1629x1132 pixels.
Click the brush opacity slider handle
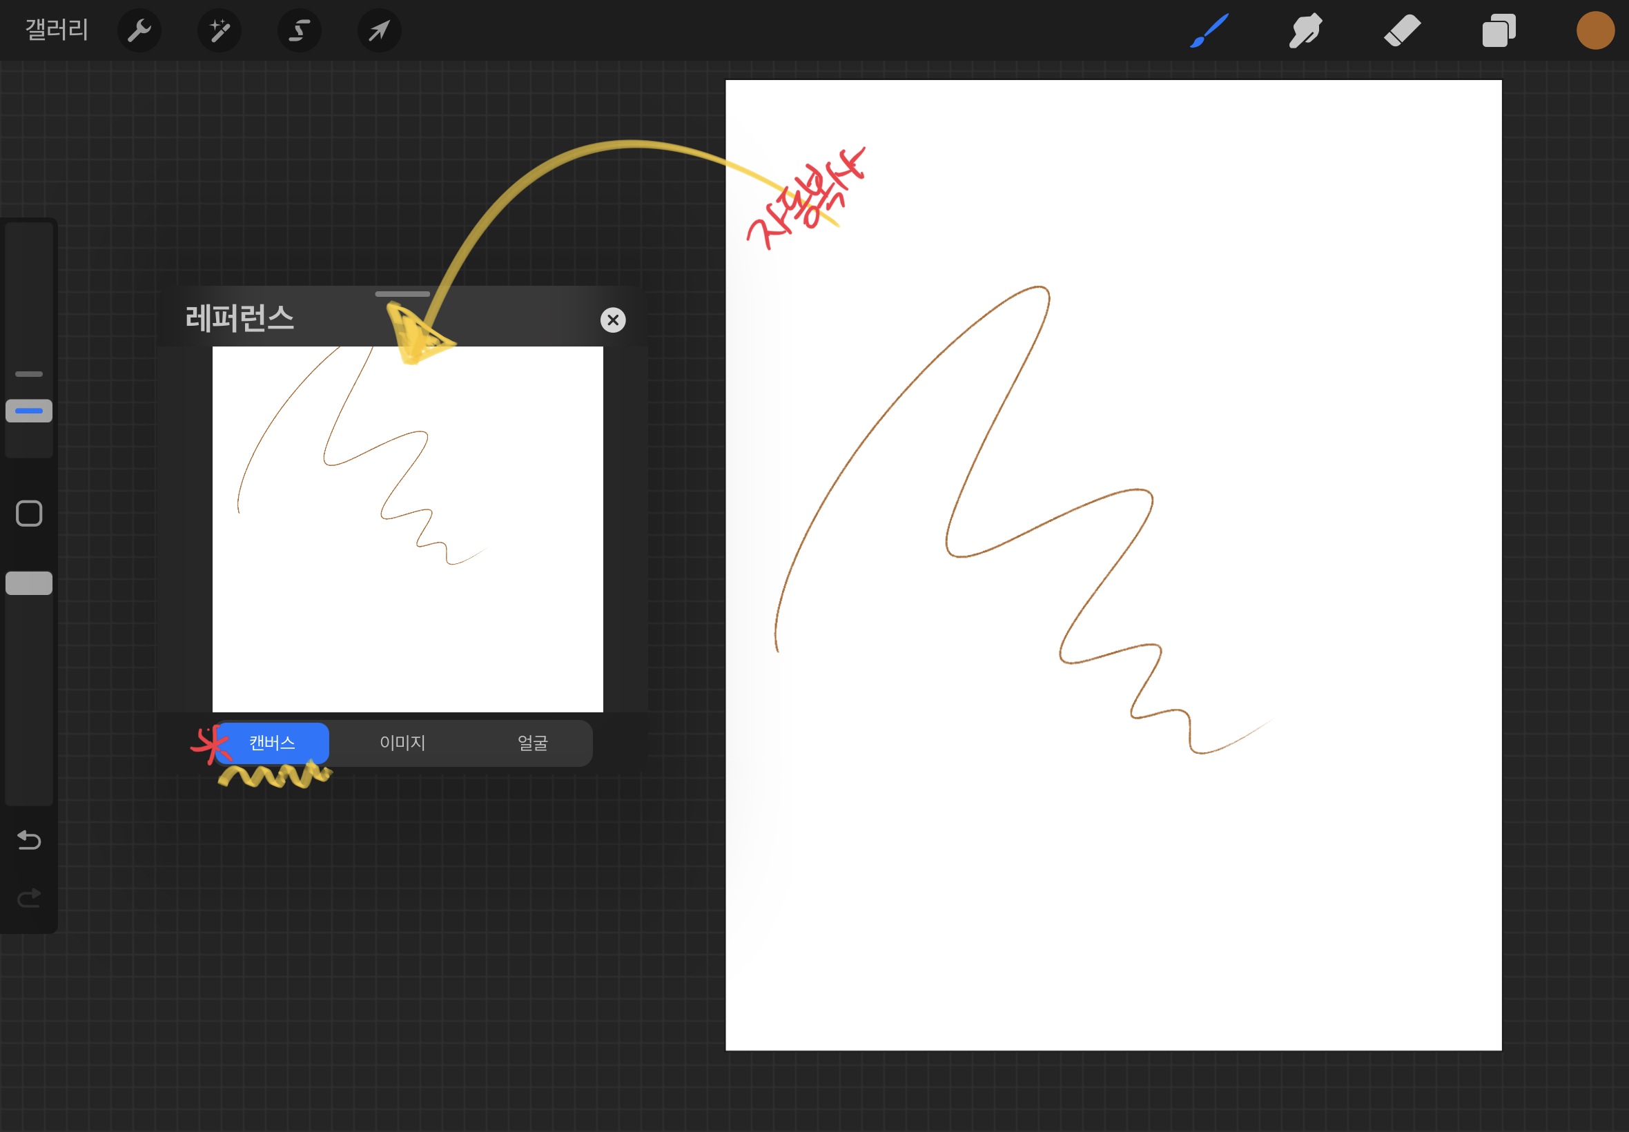pyautogui.click(x=29, y=583)
